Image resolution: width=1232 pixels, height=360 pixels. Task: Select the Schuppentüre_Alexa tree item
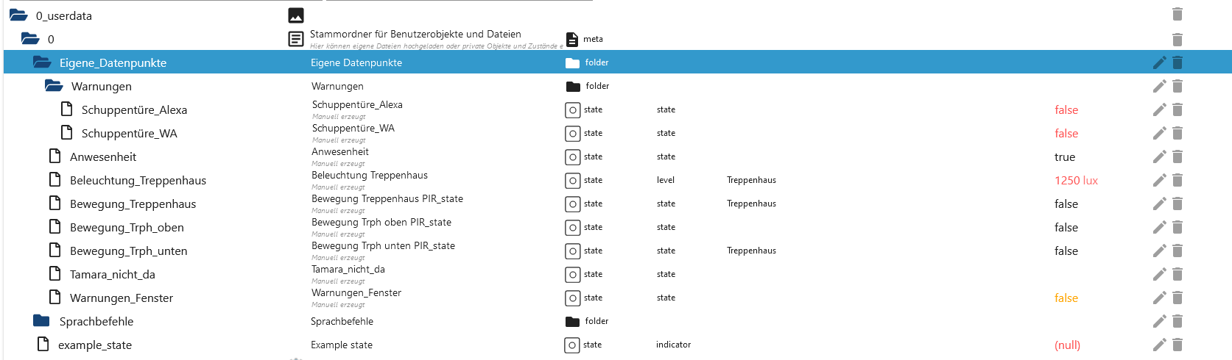[134, 110]
